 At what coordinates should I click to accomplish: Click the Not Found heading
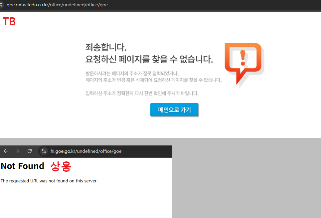point(23,166)
